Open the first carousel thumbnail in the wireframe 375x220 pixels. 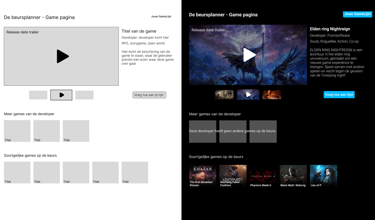[x=38, y=95]
